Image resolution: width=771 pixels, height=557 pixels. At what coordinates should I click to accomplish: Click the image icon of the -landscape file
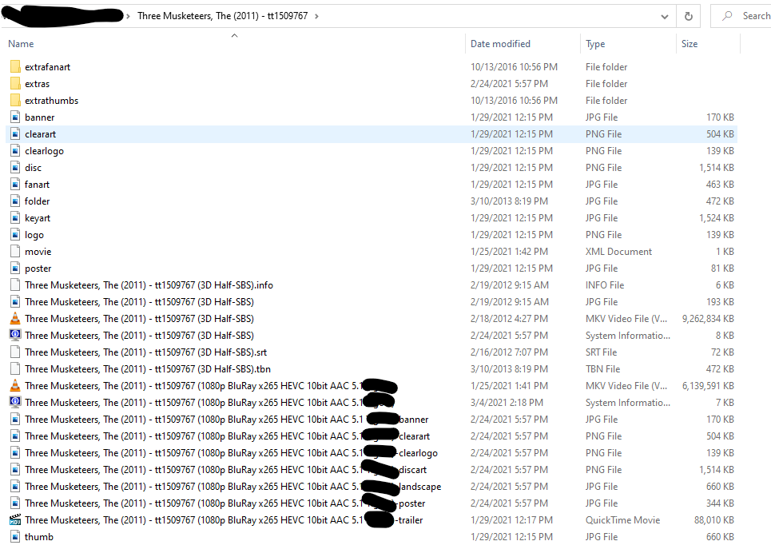coord(15,486)
